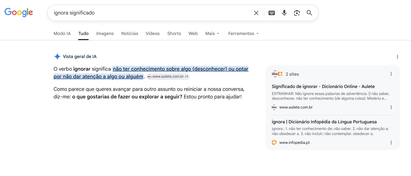The height and width of the screenshot is (176, 411).
Task: Go to the Shorts tab
Action: click(174, 33)
